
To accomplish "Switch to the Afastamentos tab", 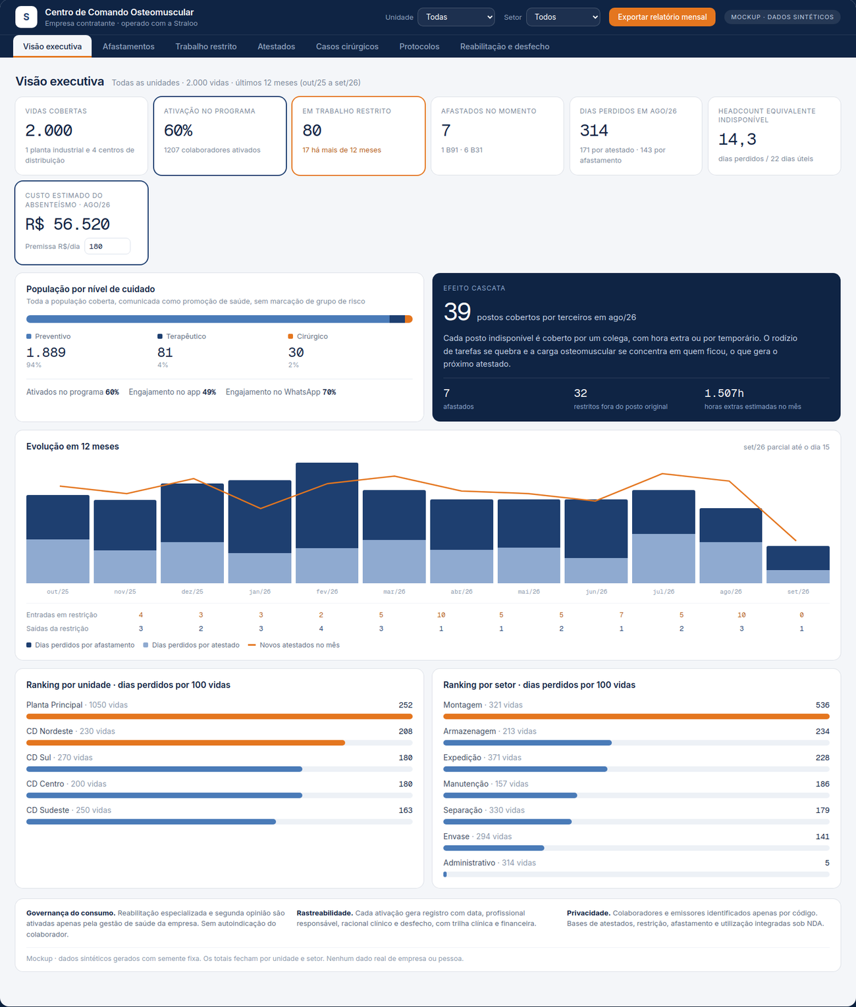I will (128, 47).
